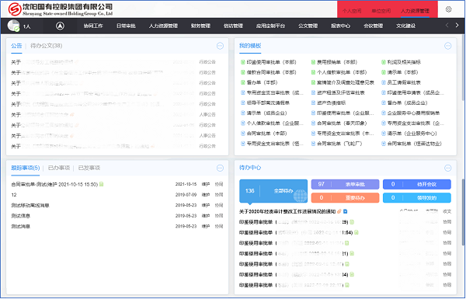The width and height of the screenshot is (466, 299).
Task: Click the compass navigation icon
Action: 60,26
